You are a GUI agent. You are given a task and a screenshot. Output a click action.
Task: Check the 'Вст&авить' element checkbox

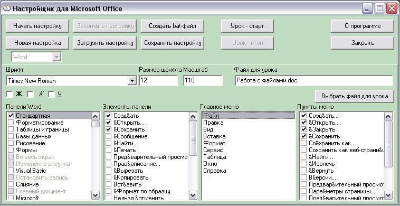[108, 184]
